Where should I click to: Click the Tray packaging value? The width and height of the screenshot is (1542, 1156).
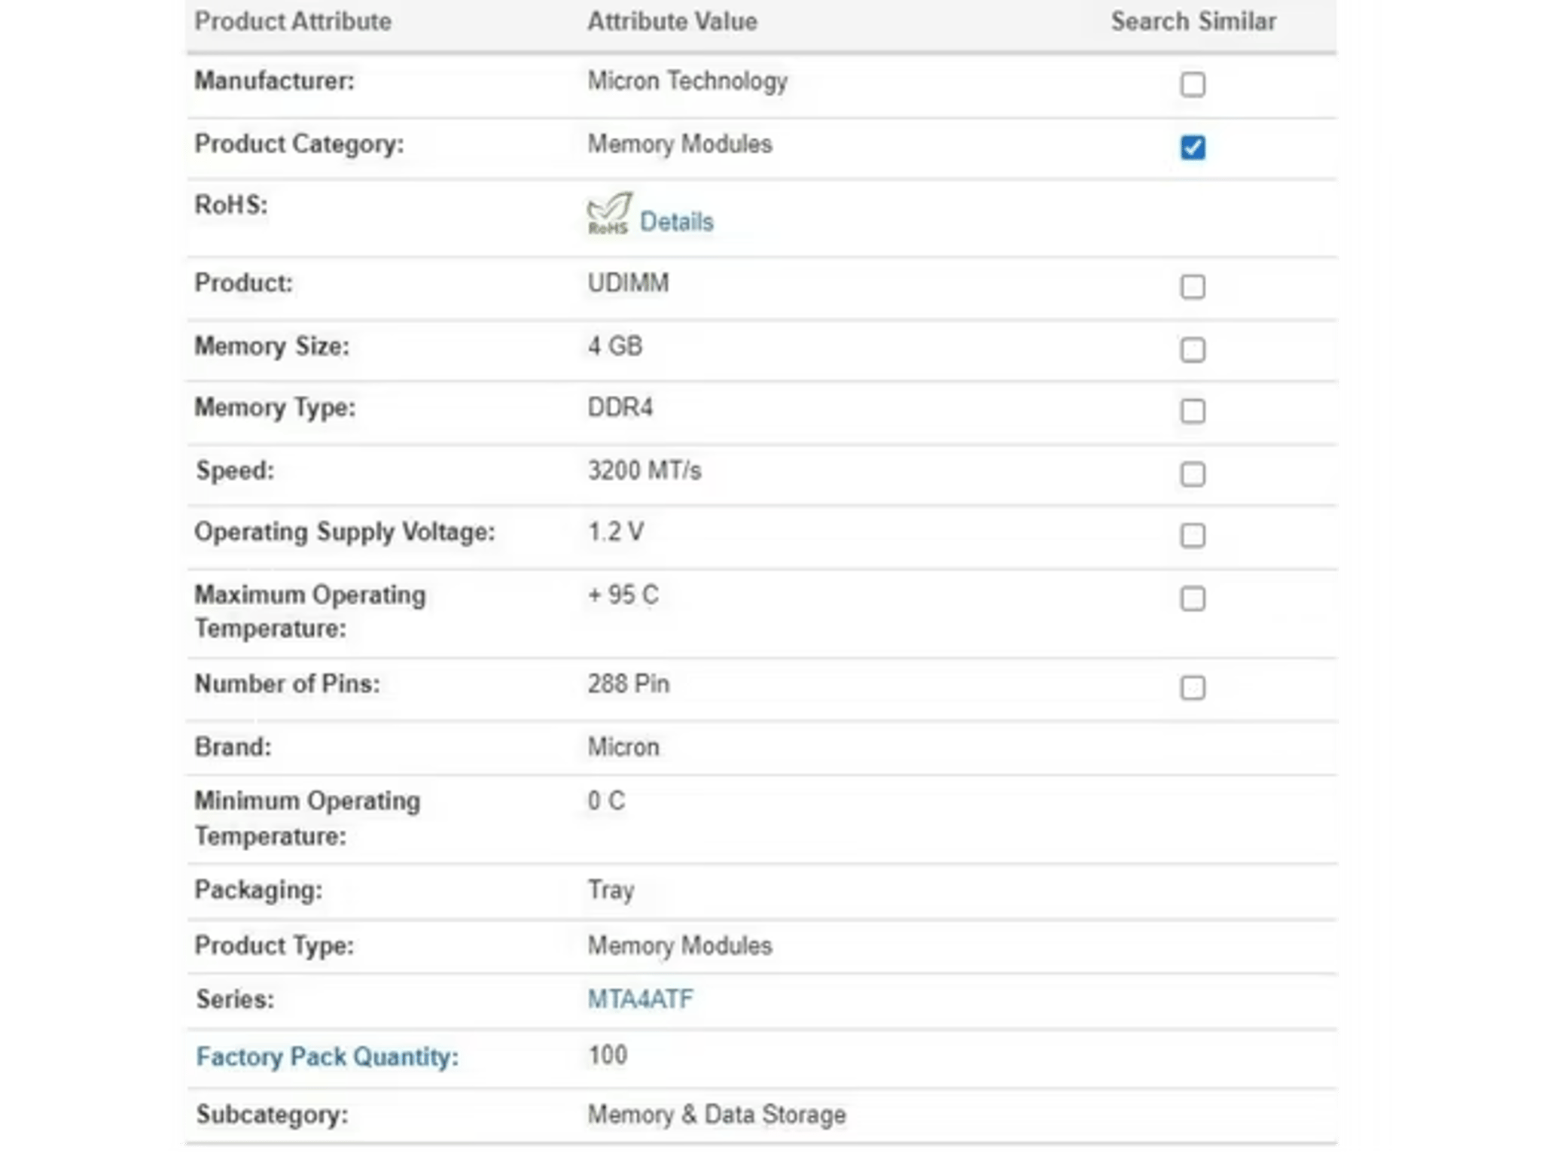(x=611, y=890)
